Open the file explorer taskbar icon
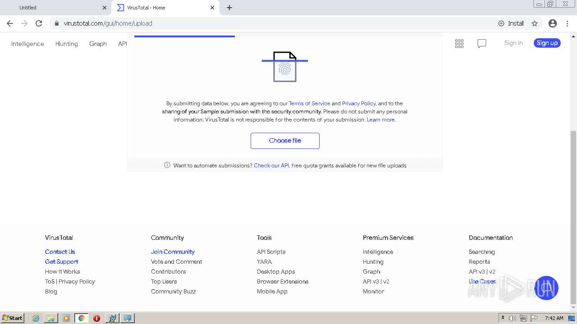577x324 pixels. click(x=51, y=318)
